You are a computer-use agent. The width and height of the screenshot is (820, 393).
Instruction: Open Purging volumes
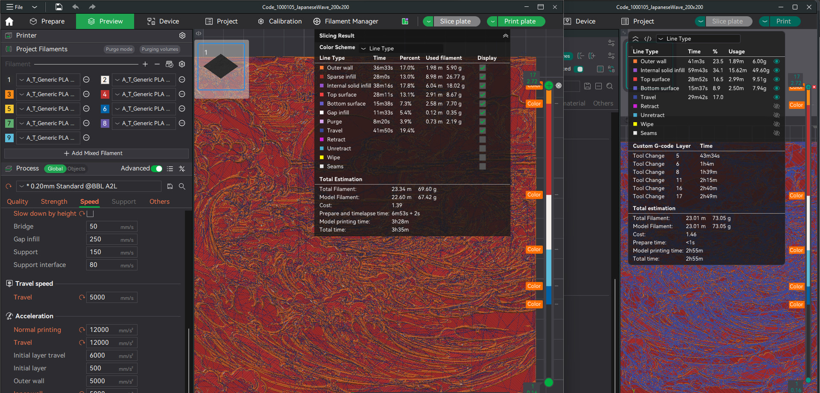pos(160,49)
